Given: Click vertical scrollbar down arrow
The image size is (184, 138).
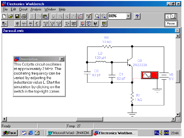Looking at the screenshot, I should coord(178,114).
